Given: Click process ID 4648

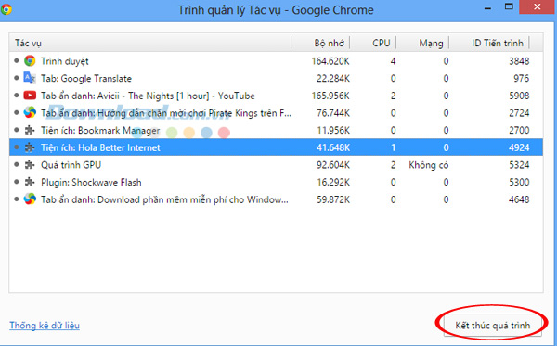Looking at the screenshot, I should pyautogui.click(x=519, y=199).
